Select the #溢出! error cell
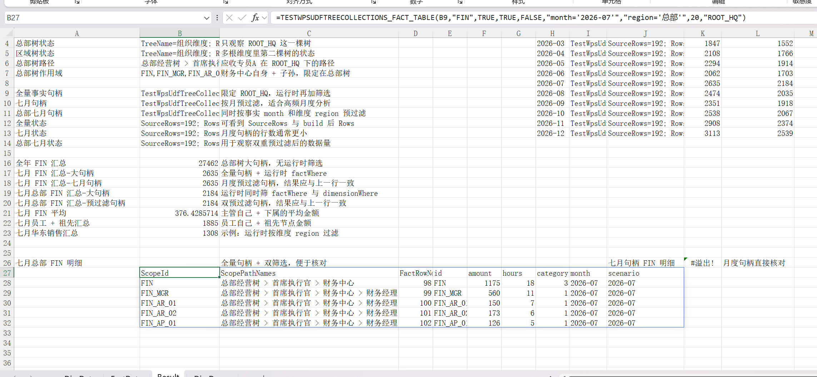 (703, 263)
